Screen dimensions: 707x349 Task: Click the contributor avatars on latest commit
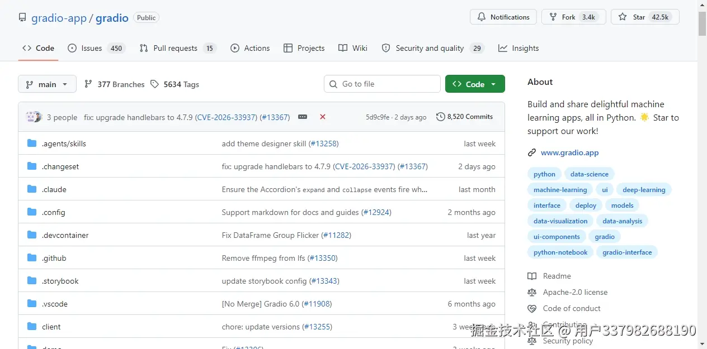click(x=34, y=117)
